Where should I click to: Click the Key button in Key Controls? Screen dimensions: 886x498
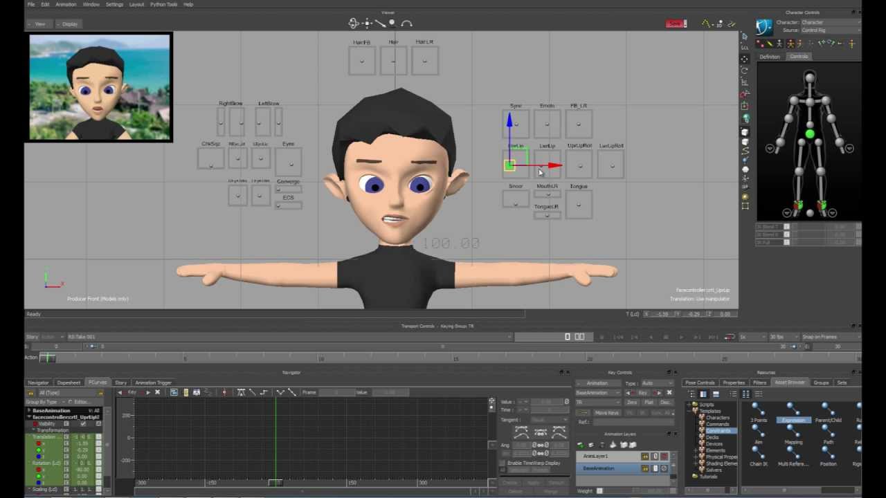[x=643, y=393]
